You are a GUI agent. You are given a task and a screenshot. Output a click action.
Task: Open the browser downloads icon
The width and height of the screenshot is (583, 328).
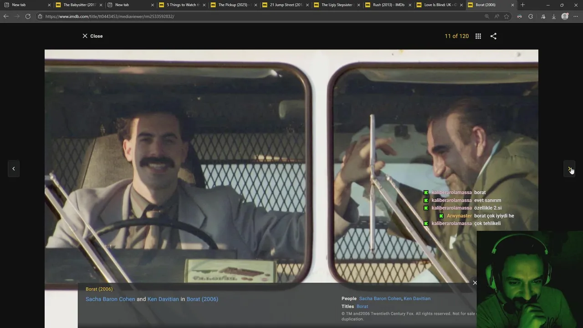click(x=554, y=16)
